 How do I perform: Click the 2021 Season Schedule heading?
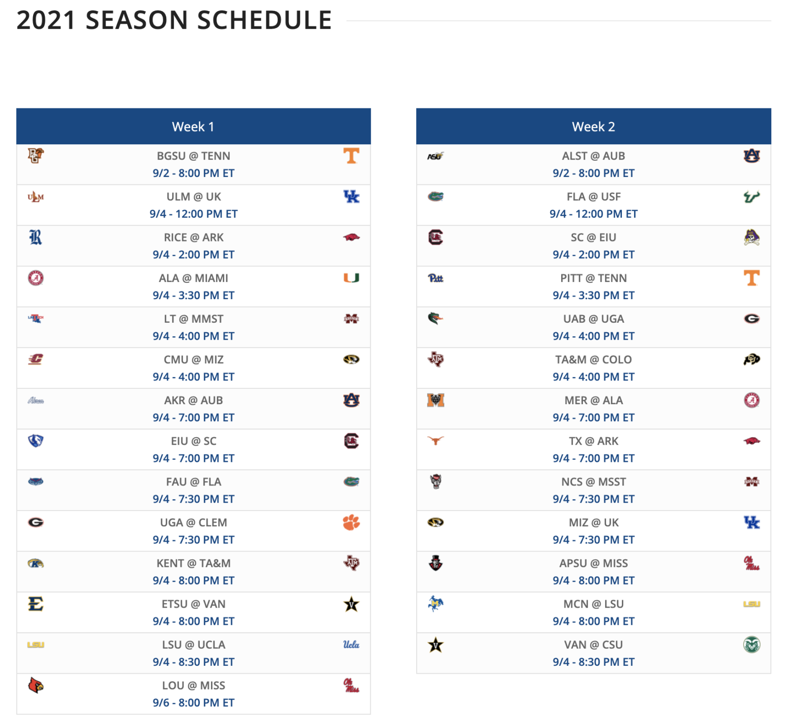tap(174, 20)
